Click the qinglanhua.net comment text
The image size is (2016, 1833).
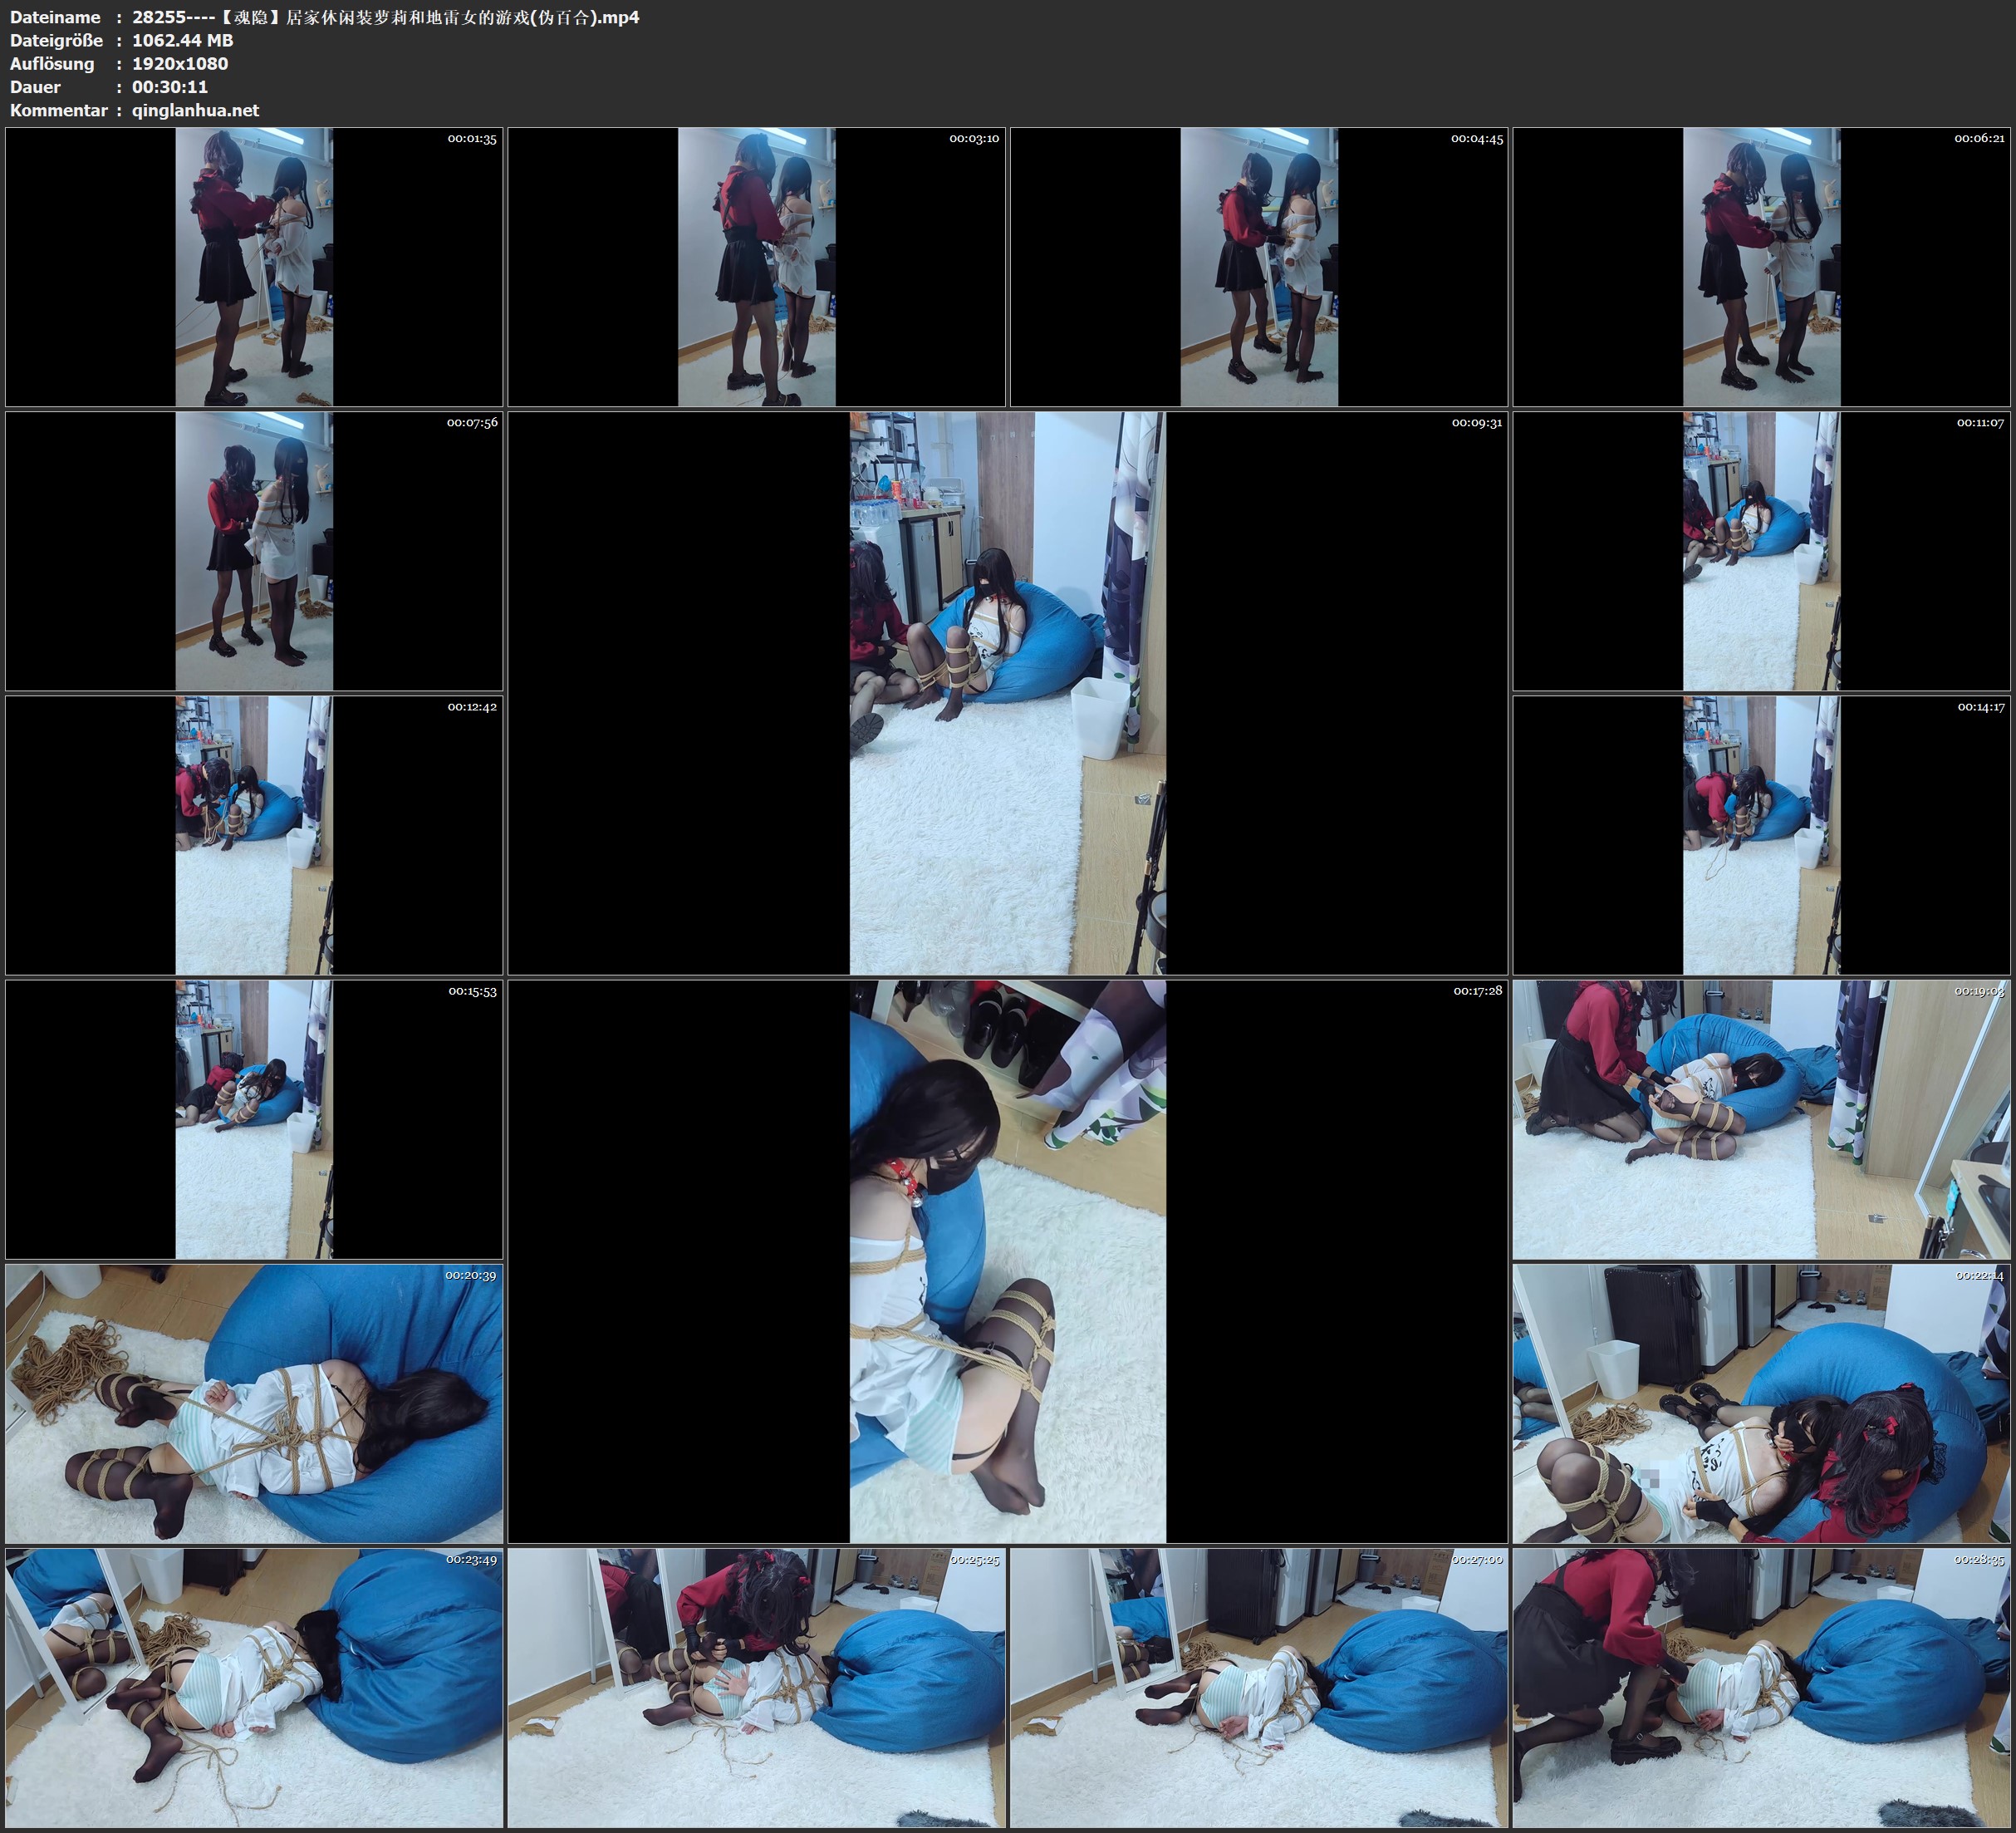pos(195,110)
